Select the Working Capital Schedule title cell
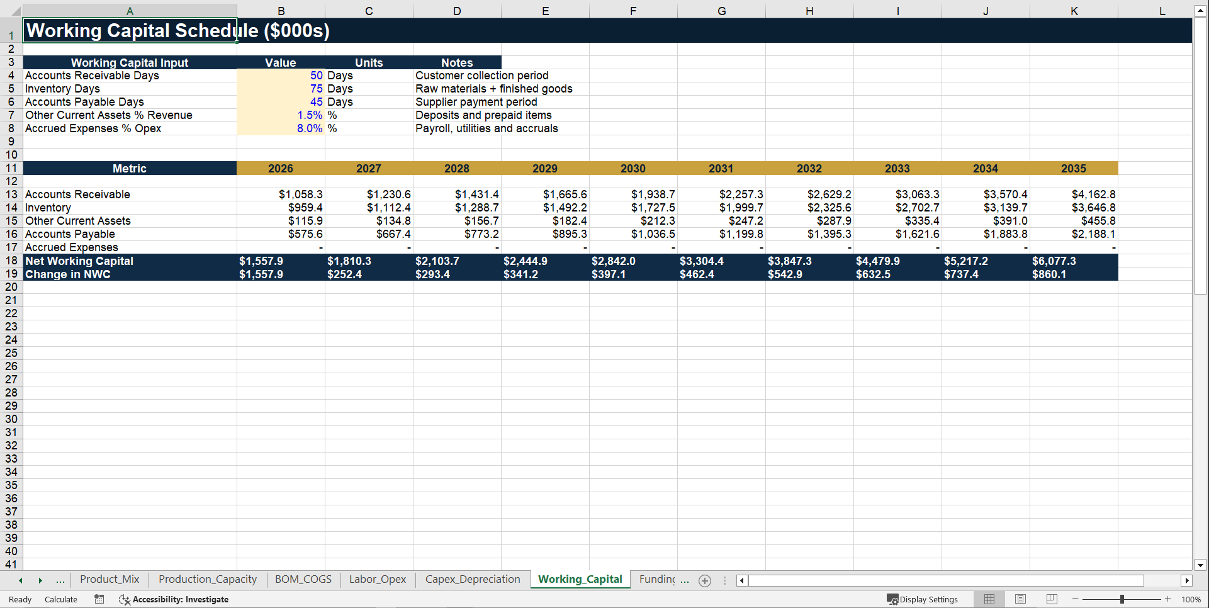The height and width of the screenshot is (608, 1209). click(130, 30)
